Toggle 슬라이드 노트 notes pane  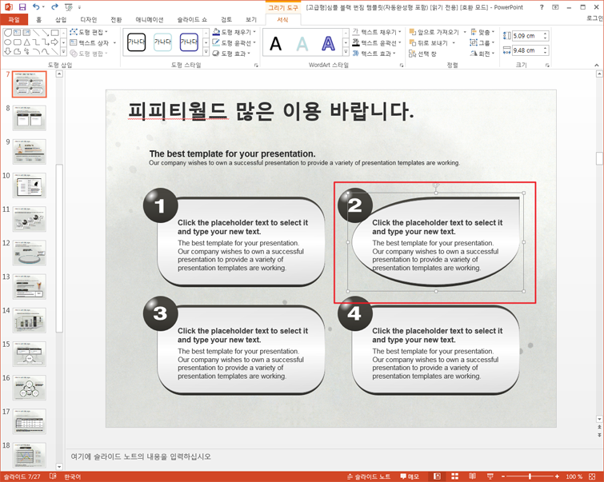[x=369, y=476]
